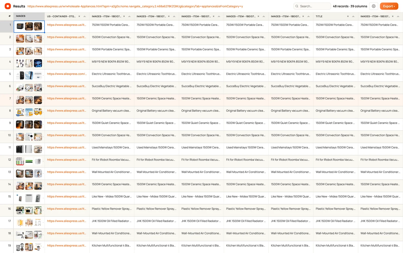Select the image thumbnails in row 16
The height and width of the screenshot is (253, 403).
(x=29, y=210)
